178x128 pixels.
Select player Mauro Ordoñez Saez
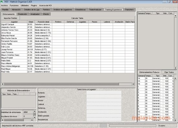click(68, 55)
